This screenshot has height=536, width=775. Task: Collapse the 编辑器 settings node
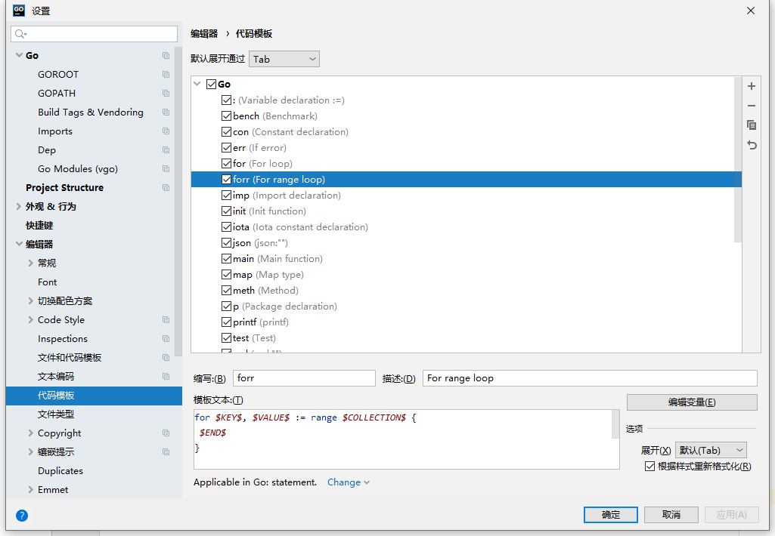(19, 244)
